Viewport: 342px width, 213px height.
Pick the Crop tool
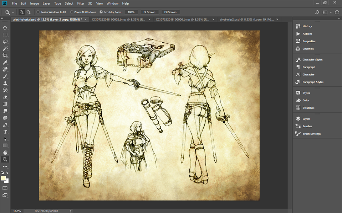pos(5,55)
